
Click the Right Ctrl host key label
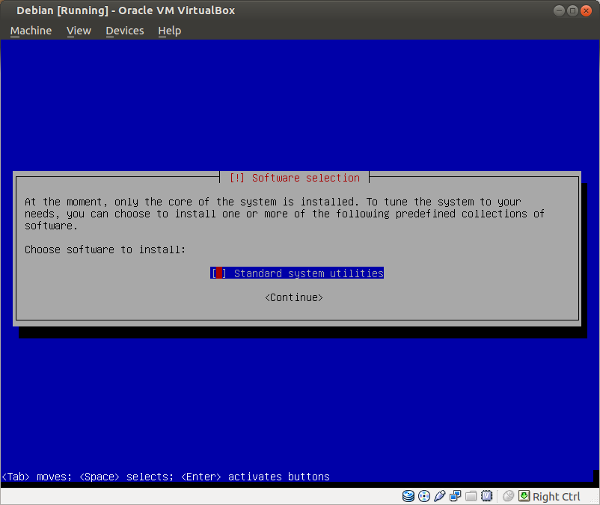click(557, 497)
